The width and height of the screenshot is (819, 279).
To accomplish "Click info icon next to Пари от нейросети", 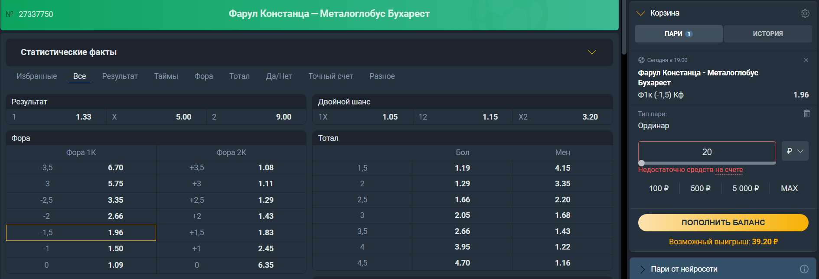I will 804,269.
